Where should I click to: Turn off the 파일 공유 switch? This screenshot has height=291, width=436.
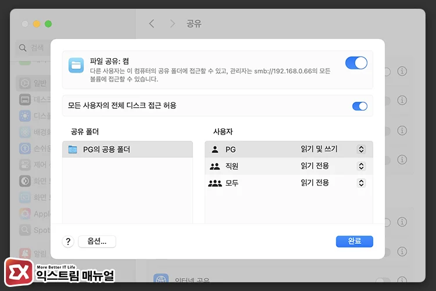coord(356,63)
